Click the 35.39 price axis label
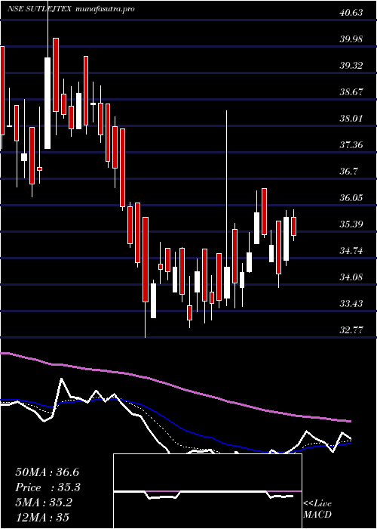 coord(351,224)
